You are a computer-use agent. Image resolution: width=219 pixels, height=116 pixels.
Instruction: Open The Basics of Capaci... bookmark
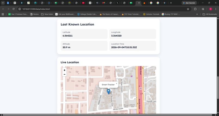(109, 14)
